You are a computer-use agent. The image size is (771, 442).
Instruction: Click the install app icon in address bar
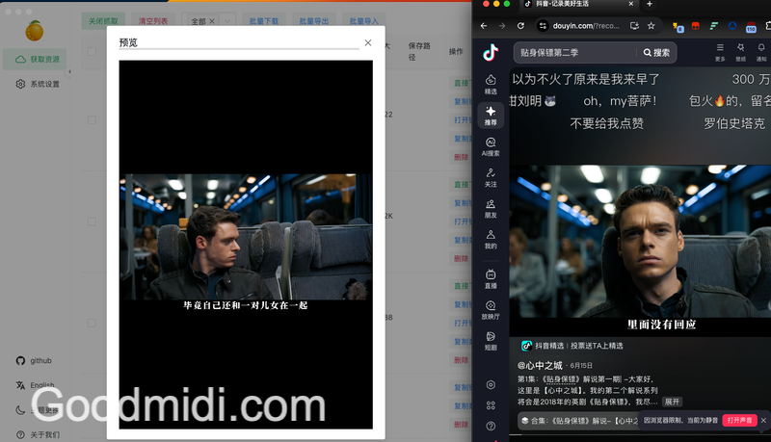[x=634, y=26]
